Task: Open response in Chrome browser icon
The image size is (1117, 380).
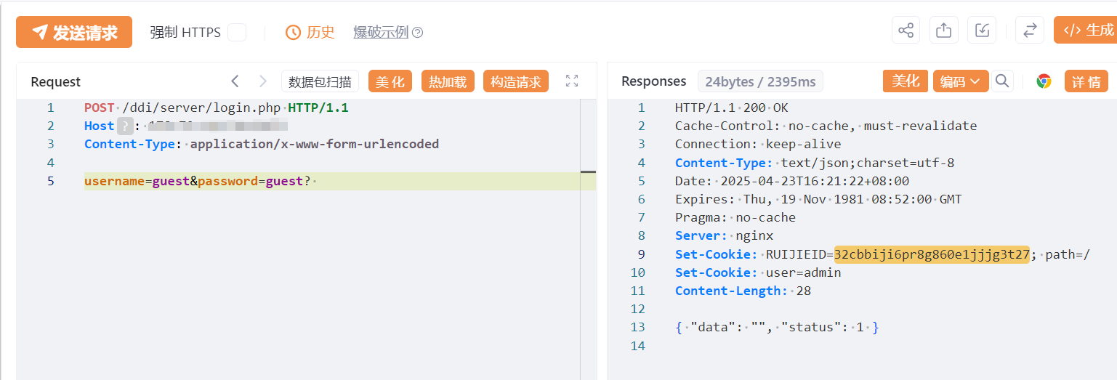Action: point(1044,81)
